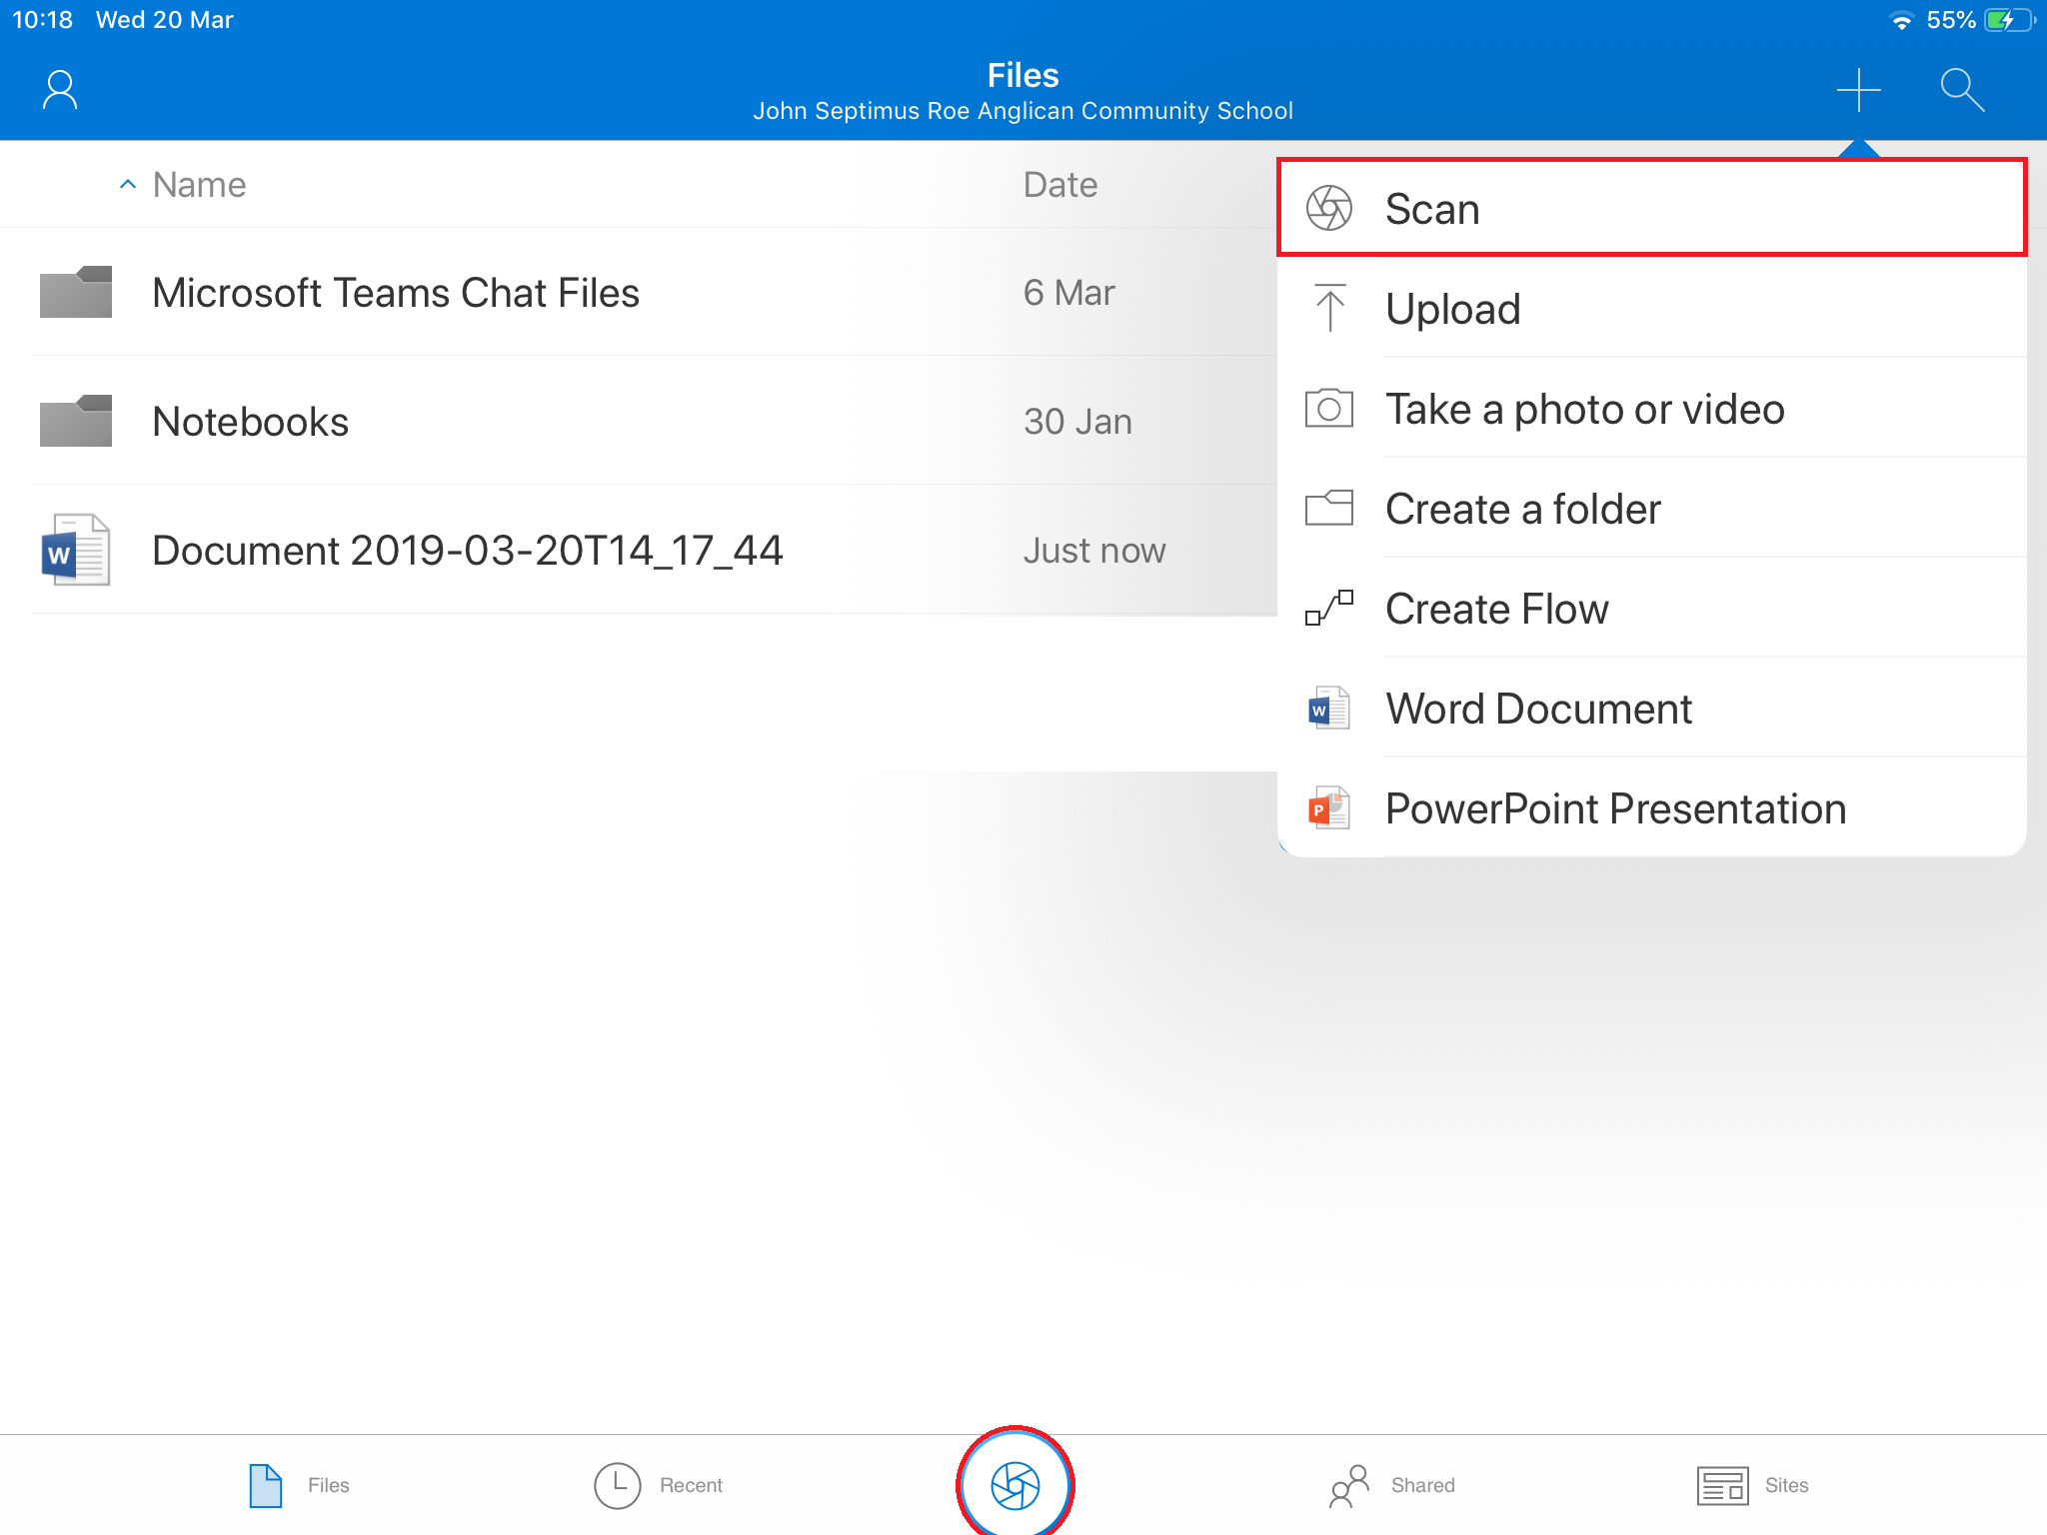Tap the Create Flow icon
The height and width of the screenshot is (1535, 2047).
(x=1328, y=608)
